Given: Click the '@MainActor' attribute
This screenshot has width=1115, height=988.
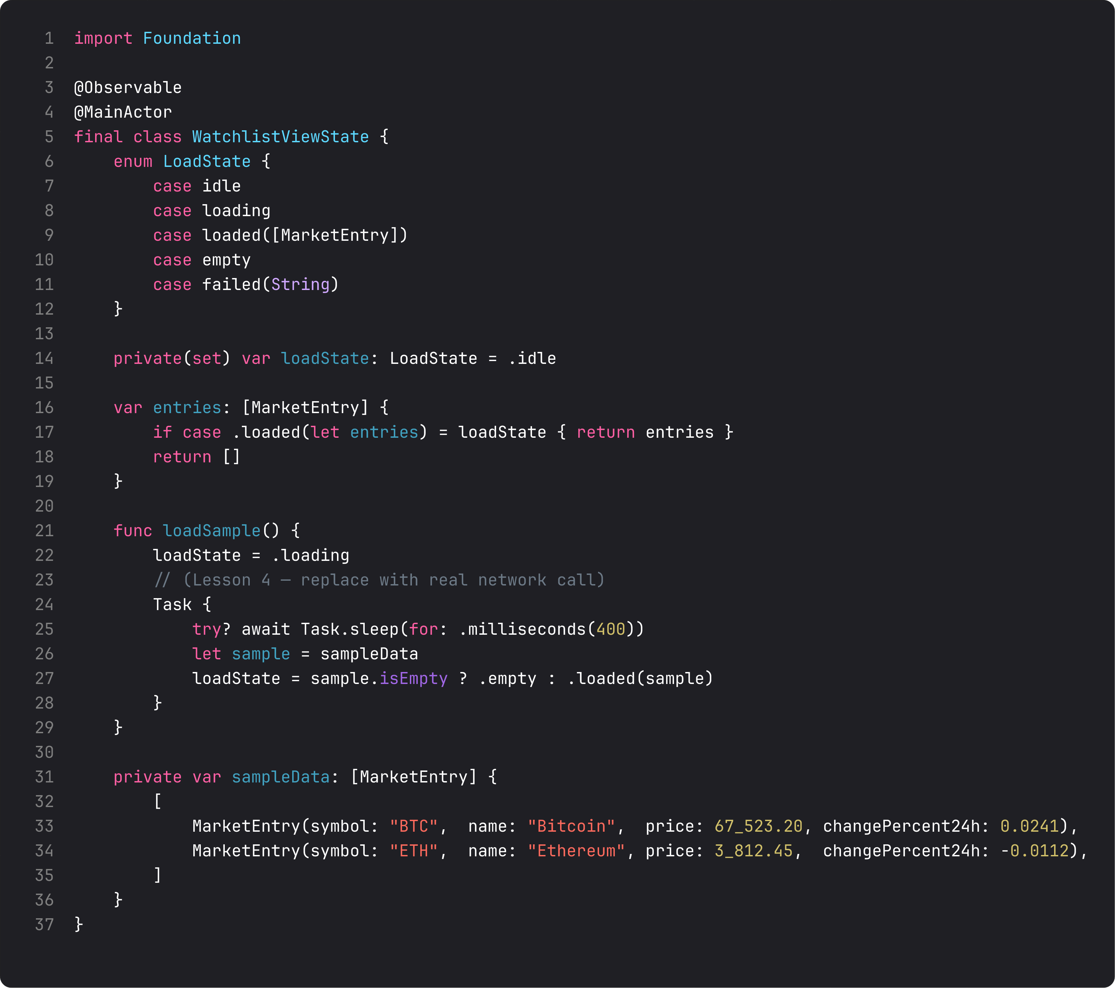Looking at the screenshot, I should click(x=123, y=112).
